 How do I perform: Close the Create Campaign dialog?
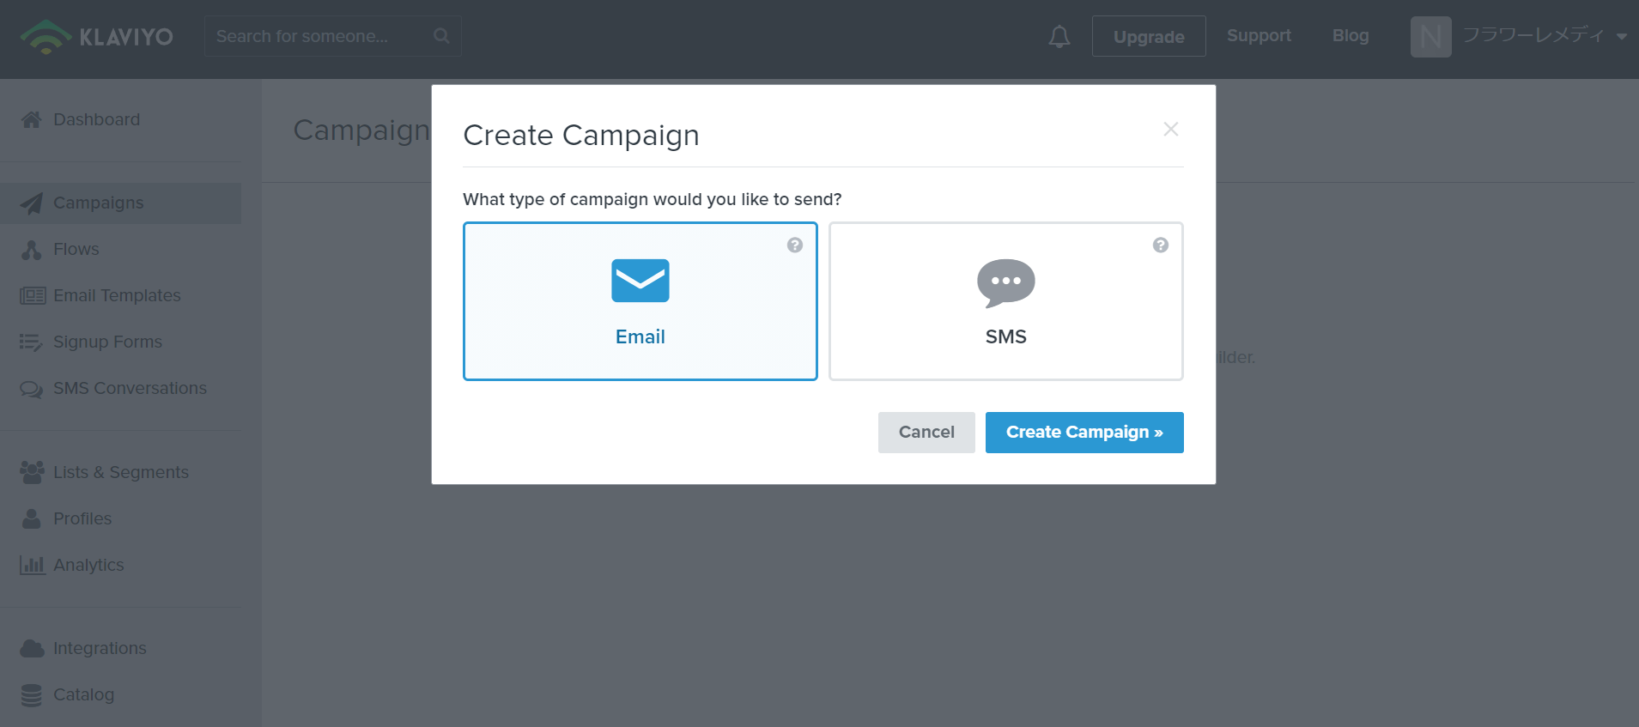coord(1171,129)
